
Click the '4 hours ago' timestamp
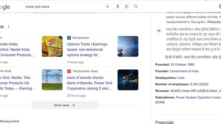tap(75, 62)
